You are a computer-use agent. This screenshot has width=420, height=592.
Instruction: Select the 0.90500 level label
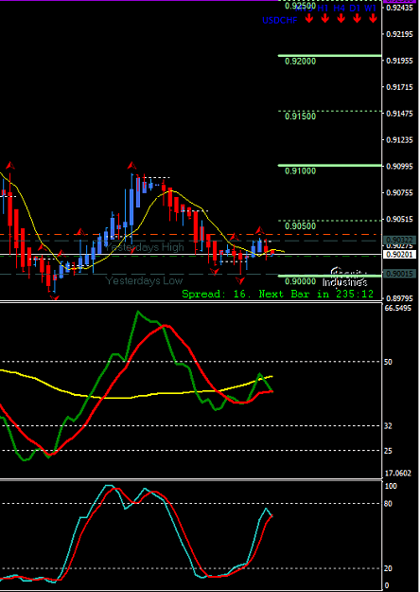(301, 226)
